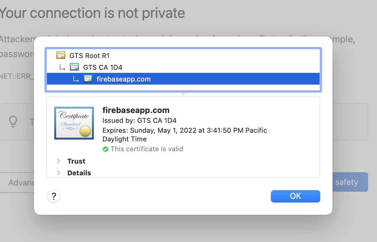
Task: Click the OK button
Action: coord(295,196)
